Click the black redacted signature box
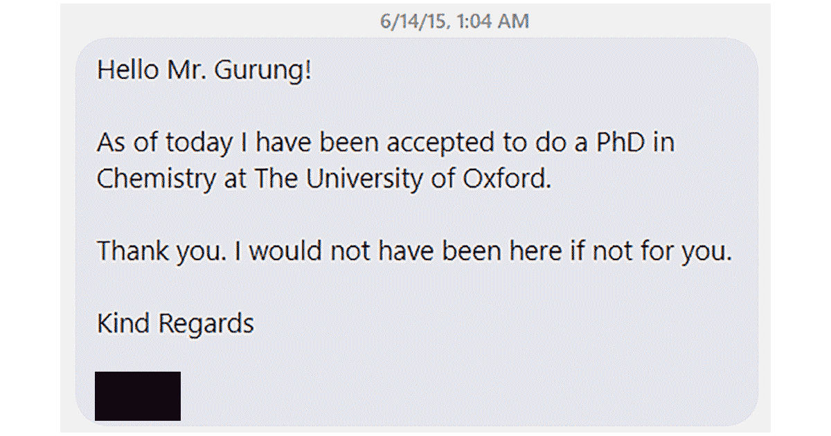This screenshot has height=436, width=831. [138, 396]
